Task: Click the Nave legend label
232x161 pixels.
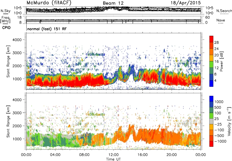Action: (x=221, y=20)
